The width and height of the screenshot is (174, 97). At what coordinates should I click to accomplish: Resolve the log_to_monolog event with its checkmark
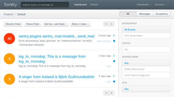tap(114, 56)
